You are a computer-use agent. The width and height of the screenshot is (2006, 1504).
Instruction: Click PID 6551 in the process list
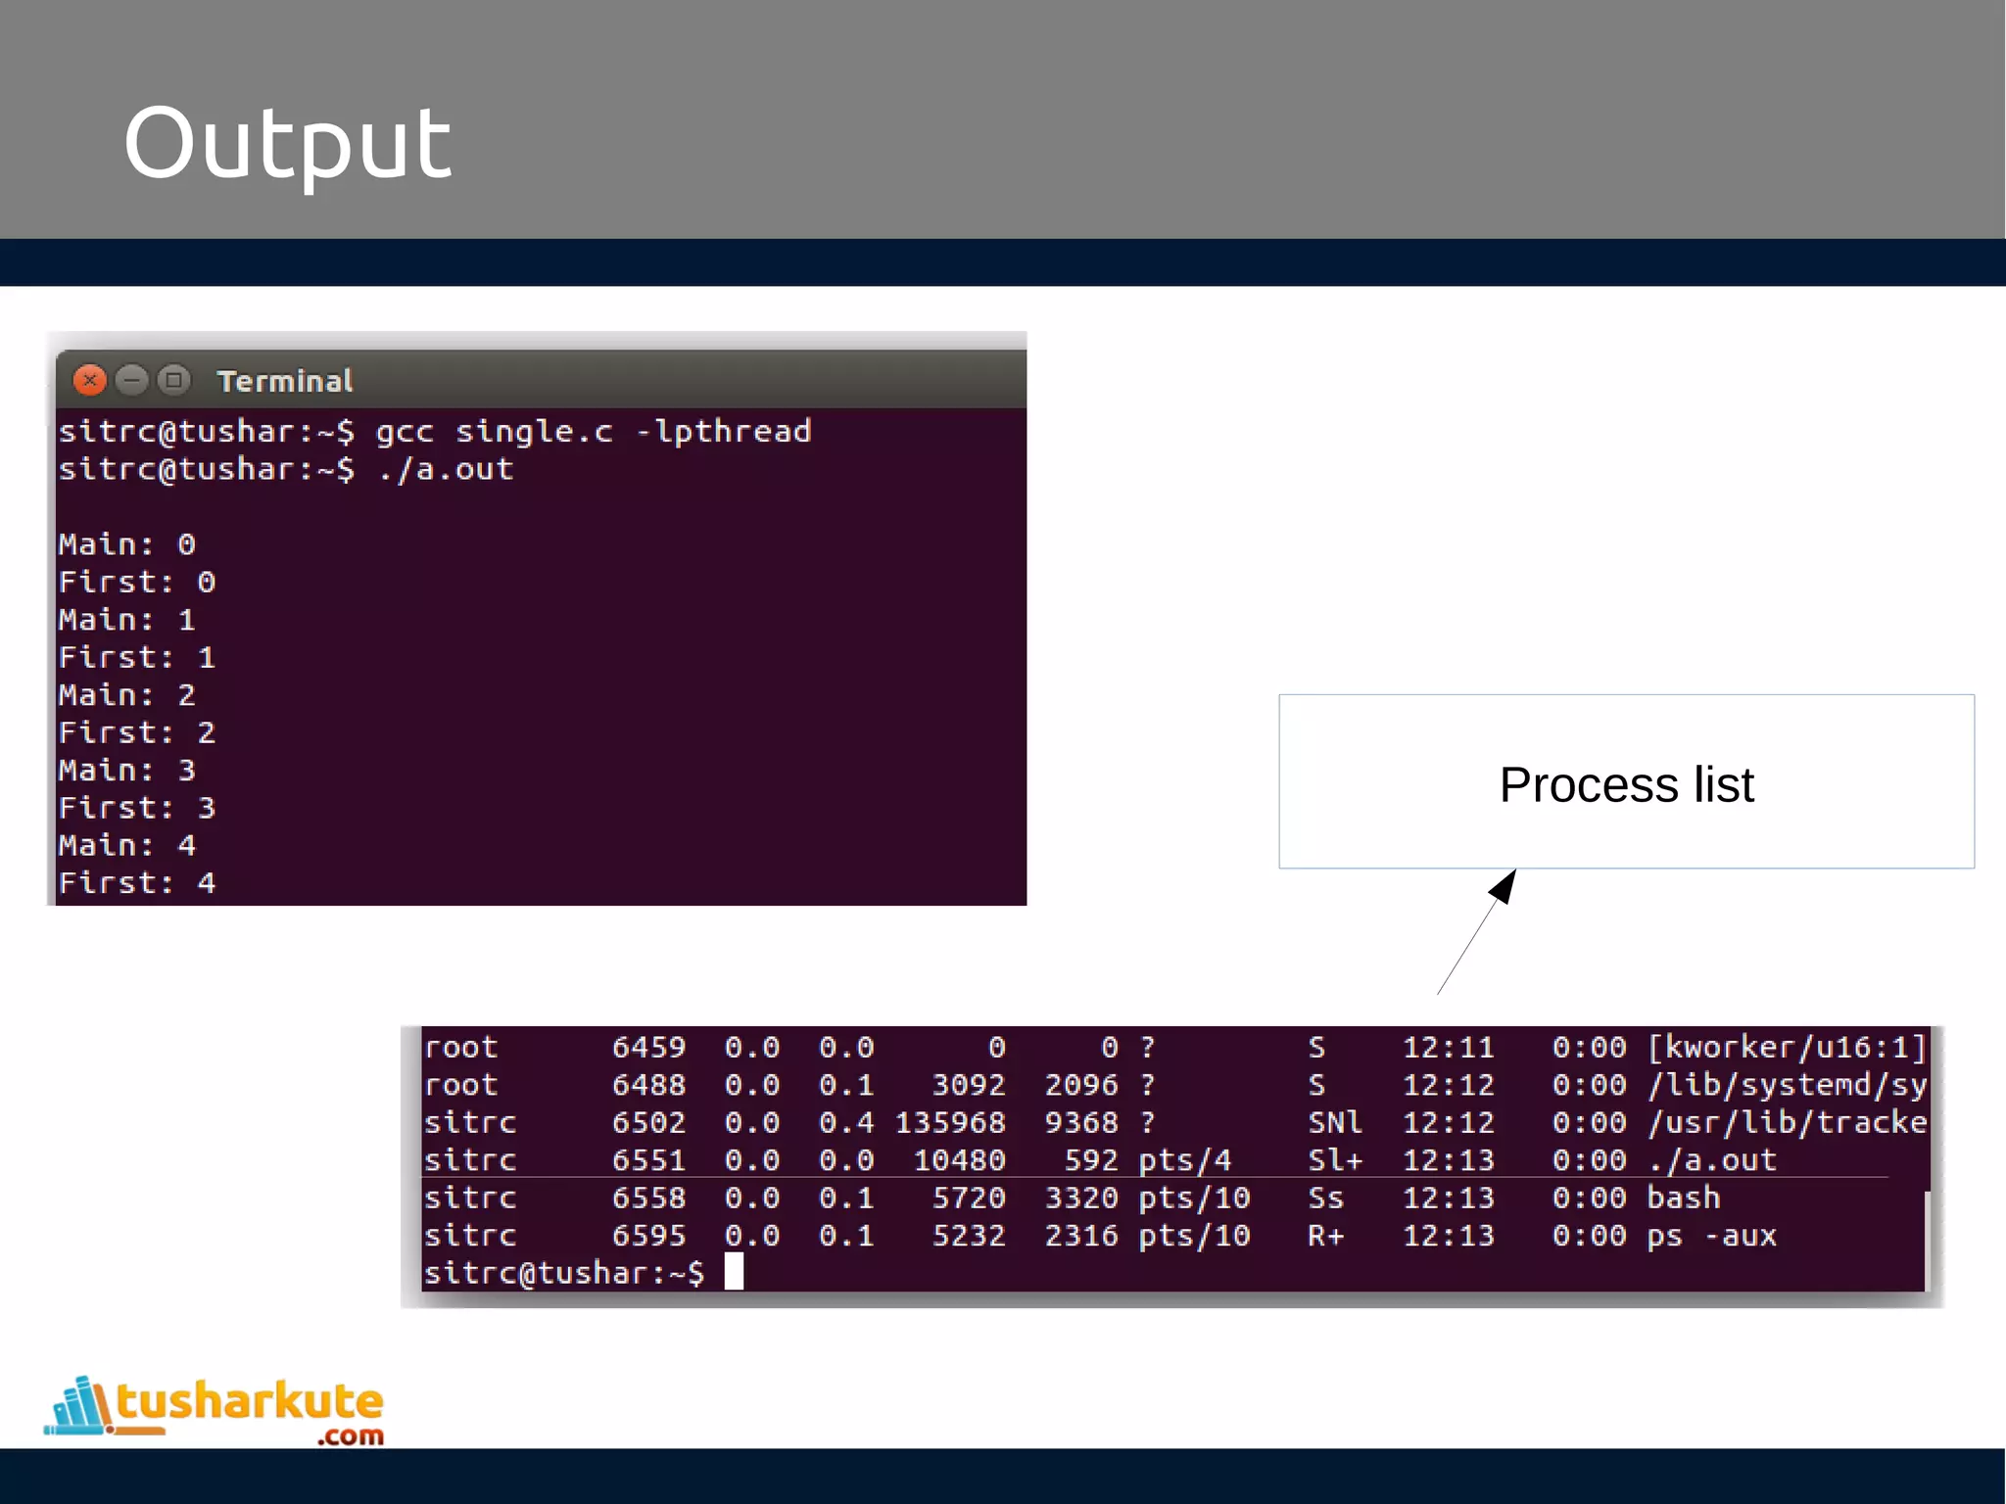(x=648, y=1160)
